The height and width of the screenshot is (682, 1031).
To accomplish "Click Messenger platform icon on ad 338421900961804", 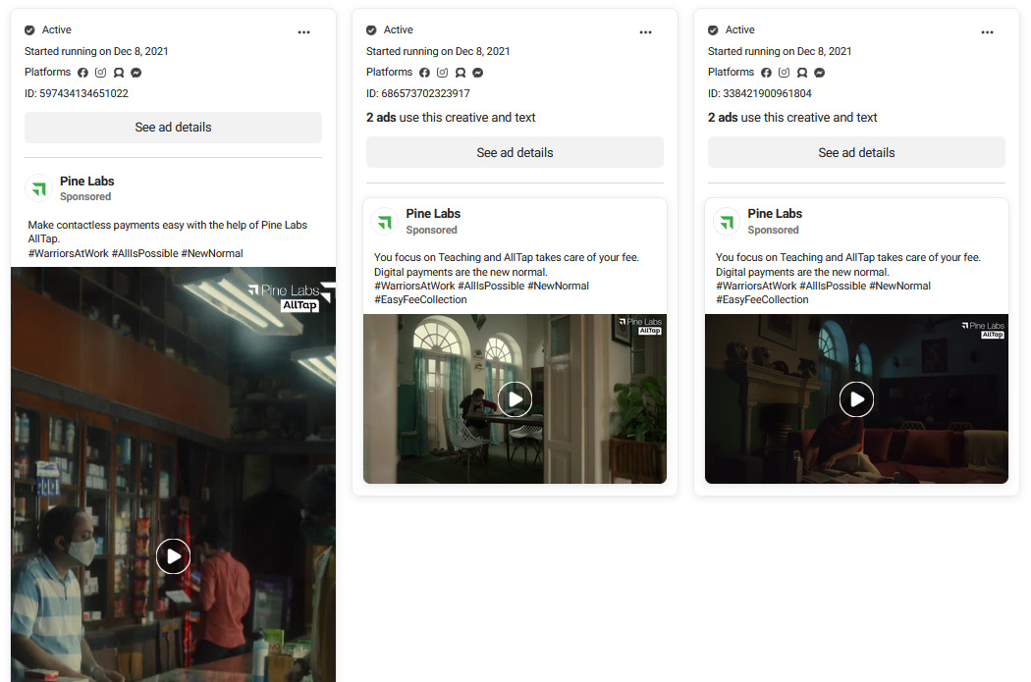I will point(819,73).
